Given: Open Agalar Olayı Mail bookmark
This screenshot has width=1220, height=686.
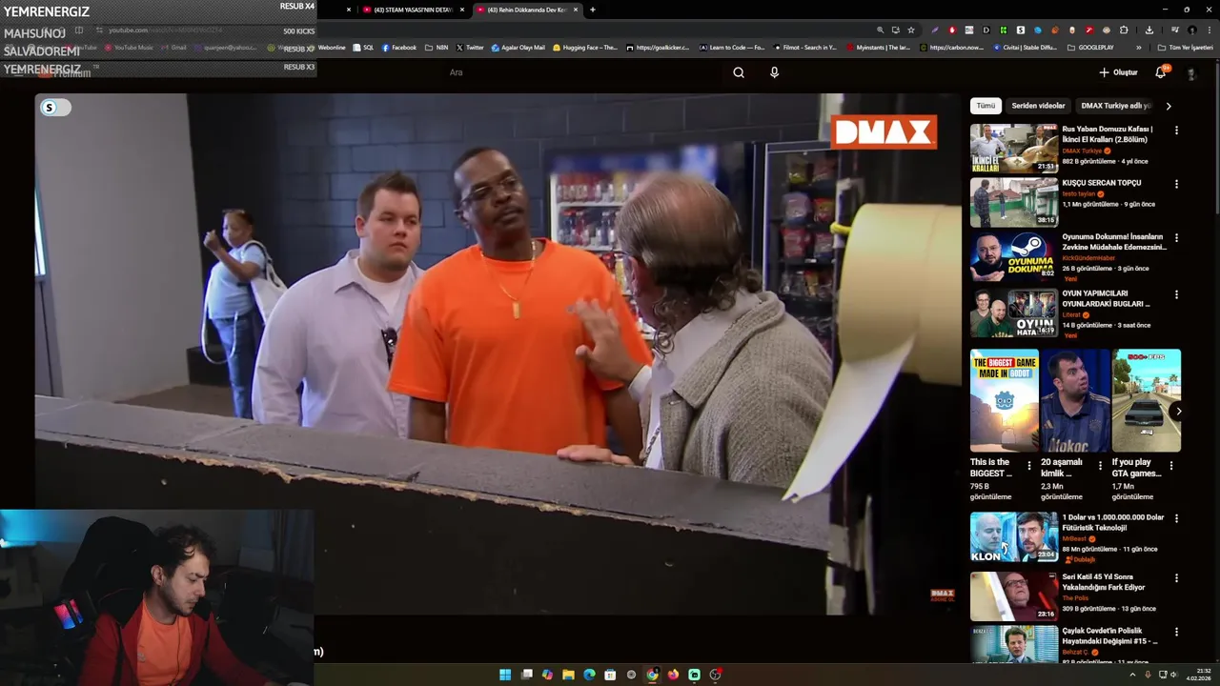Looking at the screenshot, I should [x=519, y=48].
